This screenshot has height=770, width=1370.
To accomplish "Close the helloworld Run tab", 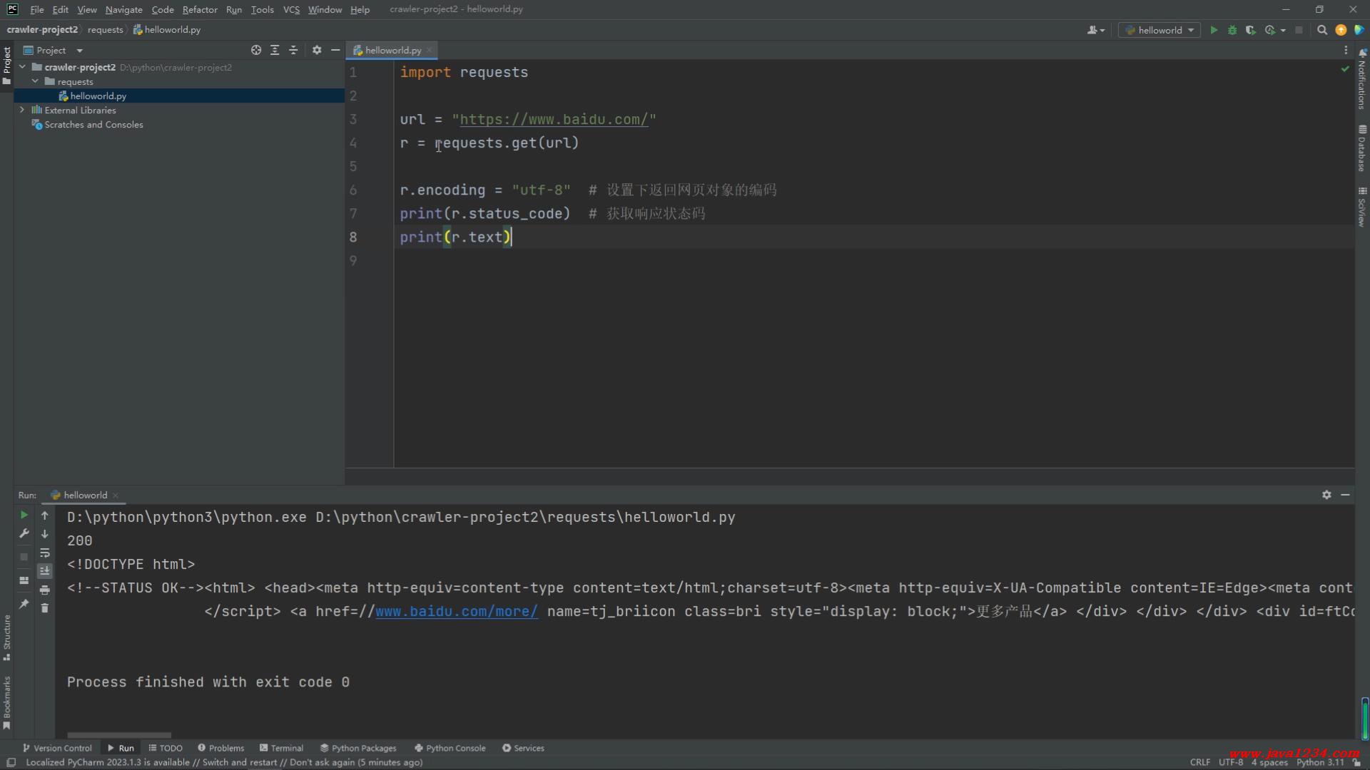I will point(116,495).
